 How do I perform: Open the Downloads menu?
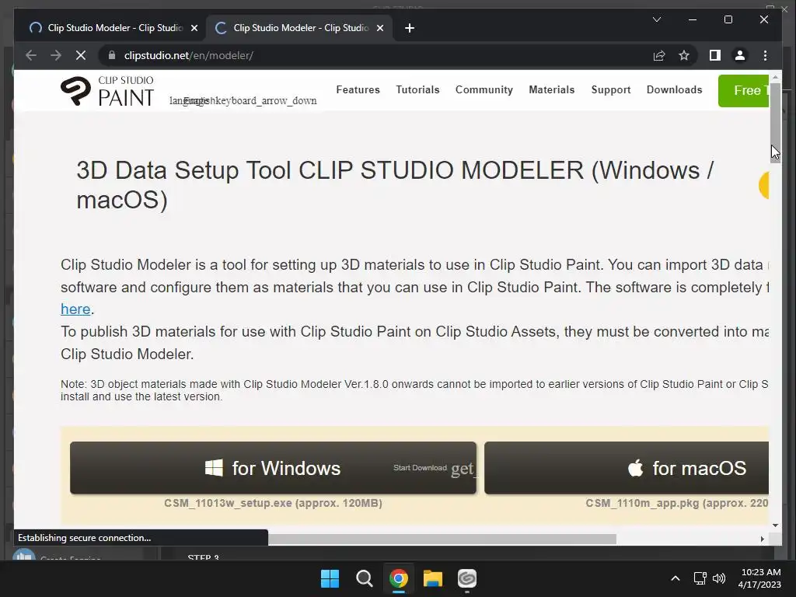click(674, 90)
